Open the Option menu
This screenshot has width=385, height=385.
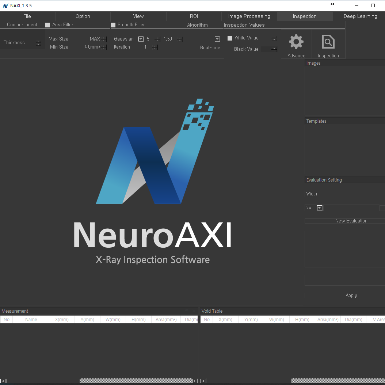coord(83,16)
